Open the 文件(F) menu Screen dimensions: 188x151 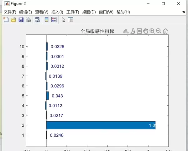(10, 12)
